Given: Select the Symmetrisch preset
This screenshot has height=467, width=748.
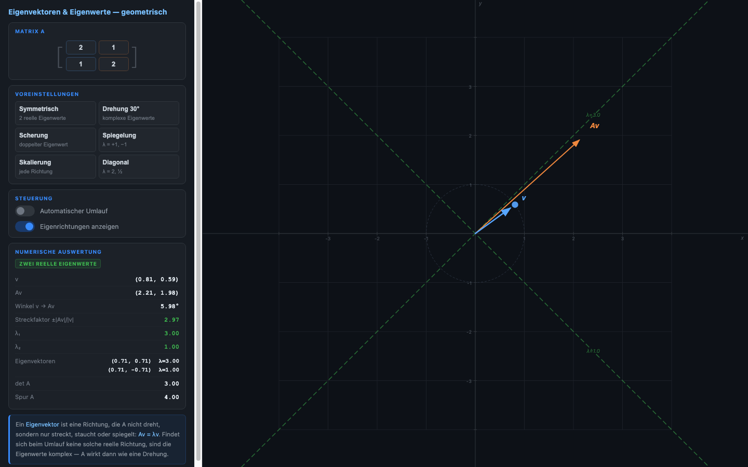Looking at the screenshot, I should pos(56,113).
